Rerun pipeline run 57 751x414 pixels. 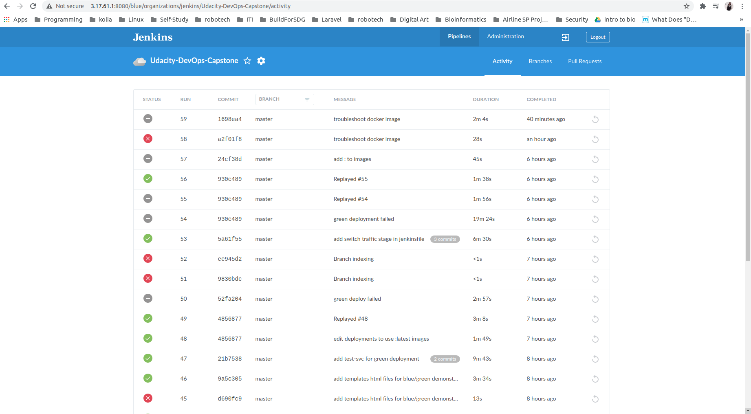click(595, 159)
